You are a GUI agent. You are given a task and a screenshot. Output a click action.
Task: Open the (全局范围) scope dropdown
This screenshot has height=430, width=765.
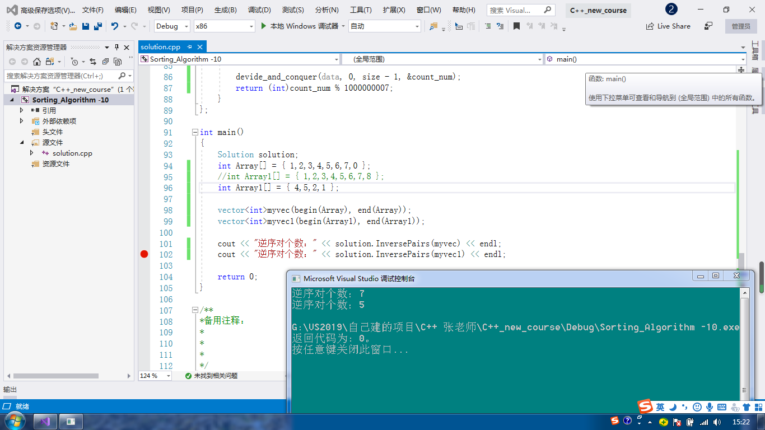[x=540, y=59]
